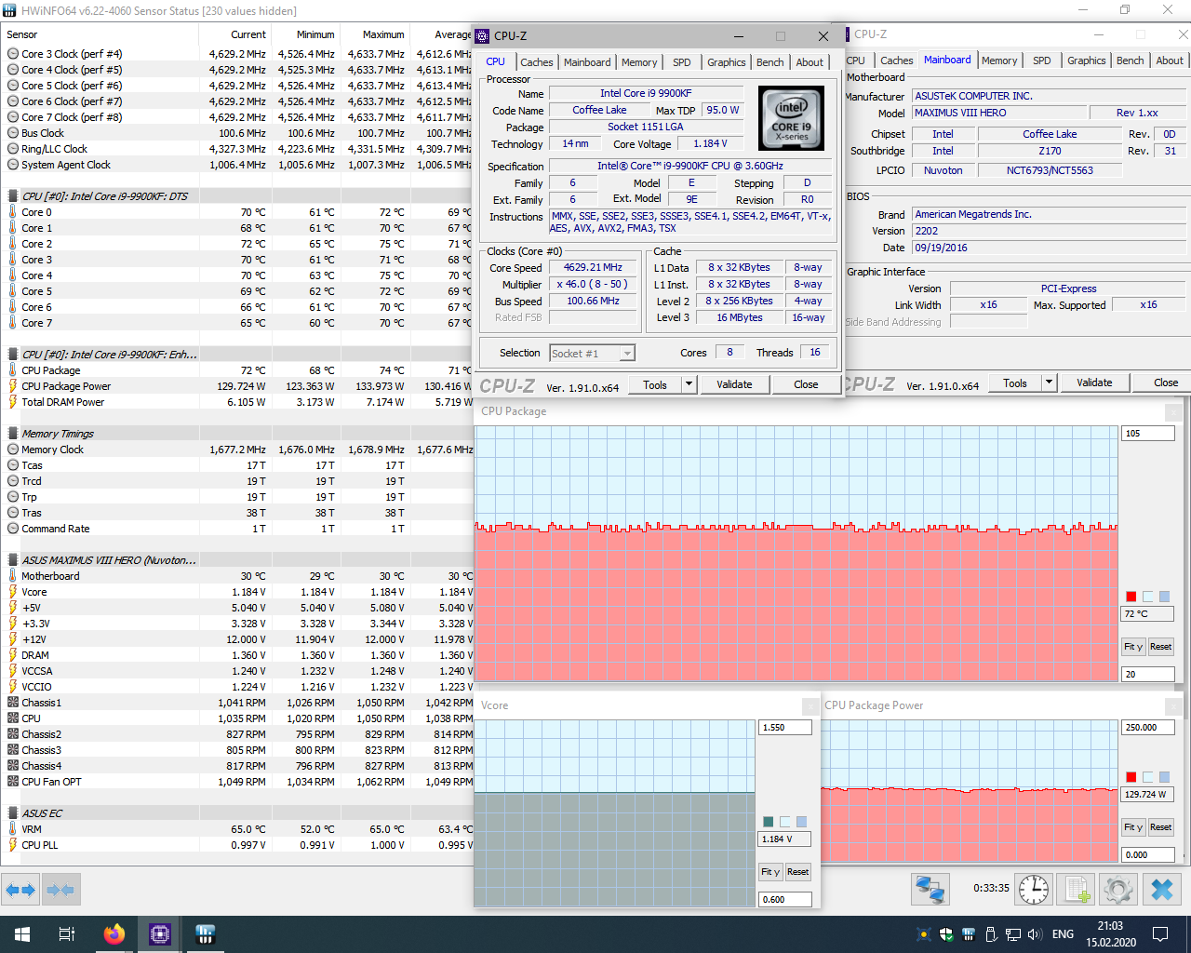Select the Total DRAM Power sensor row
Viewport: 1191px width, 953px height.
pyautogui.click(x=237, y=402)
